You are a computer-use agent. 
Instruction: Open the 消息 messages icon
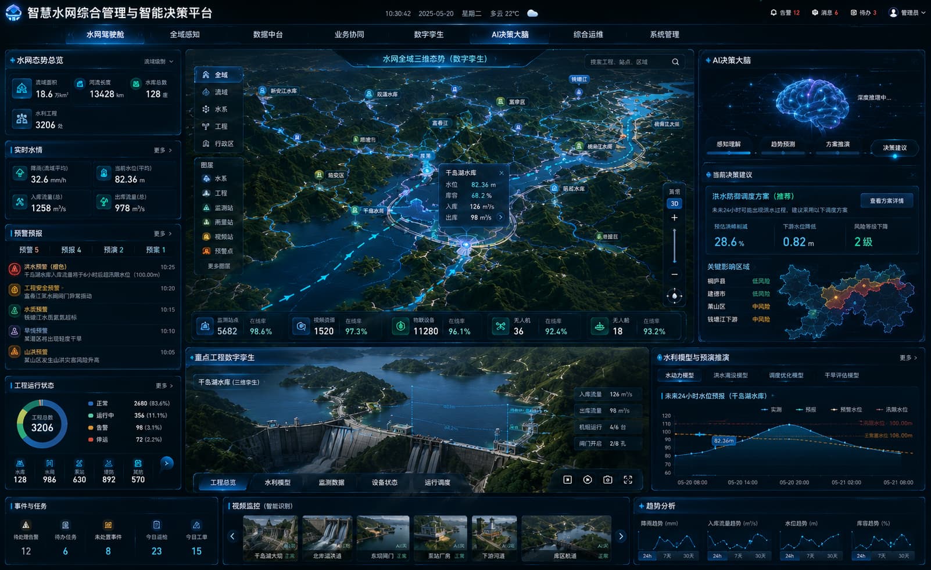click(815, 13)
